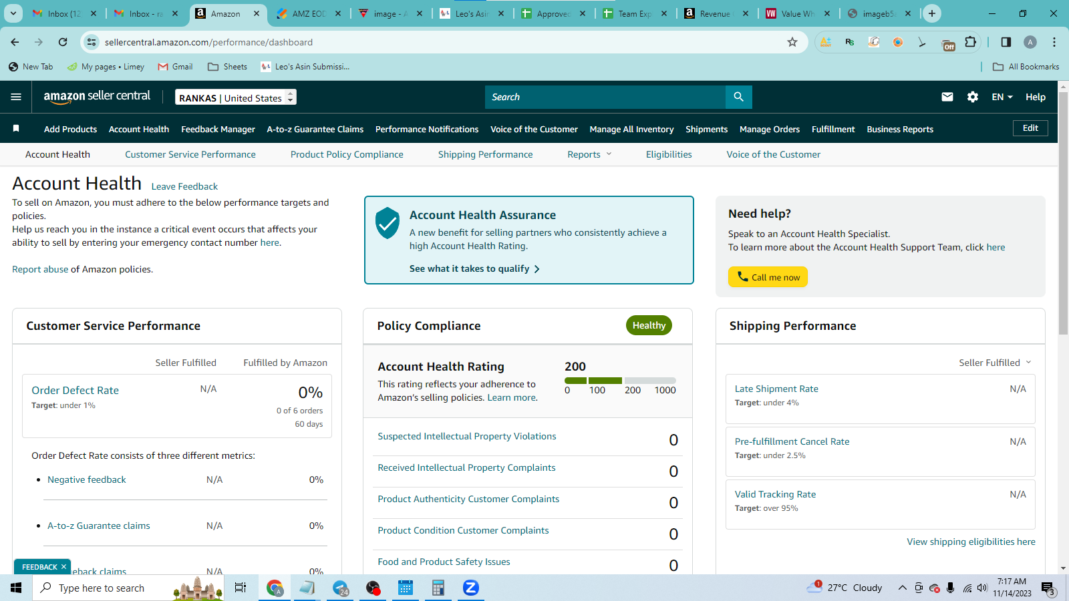This screenshot has width=1069, height=601.
Task: Show hidden icons in the system tray
Action: coord(902,588)
